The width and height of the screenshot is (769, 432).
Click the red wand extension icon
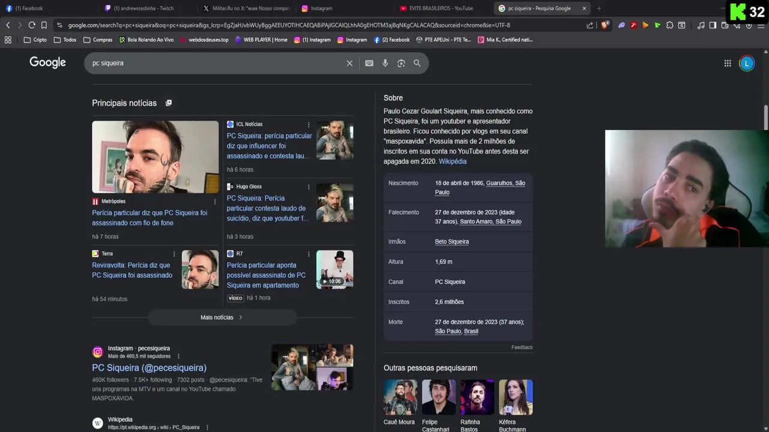pyautogui.click(x=633, y=25)
